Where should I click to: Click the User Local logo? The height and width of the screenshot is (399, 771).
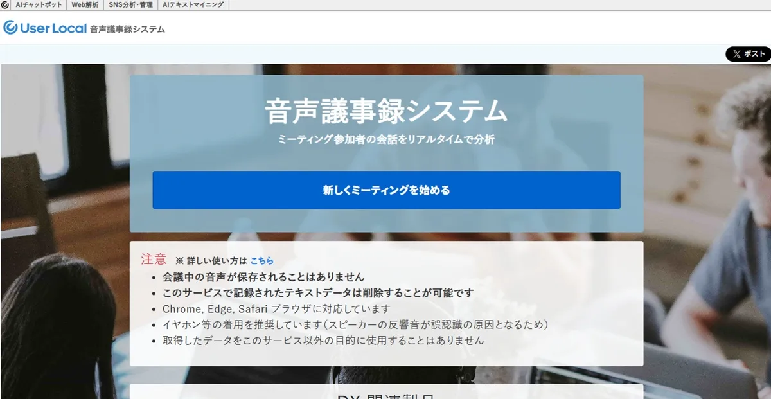tap(44, 28)
